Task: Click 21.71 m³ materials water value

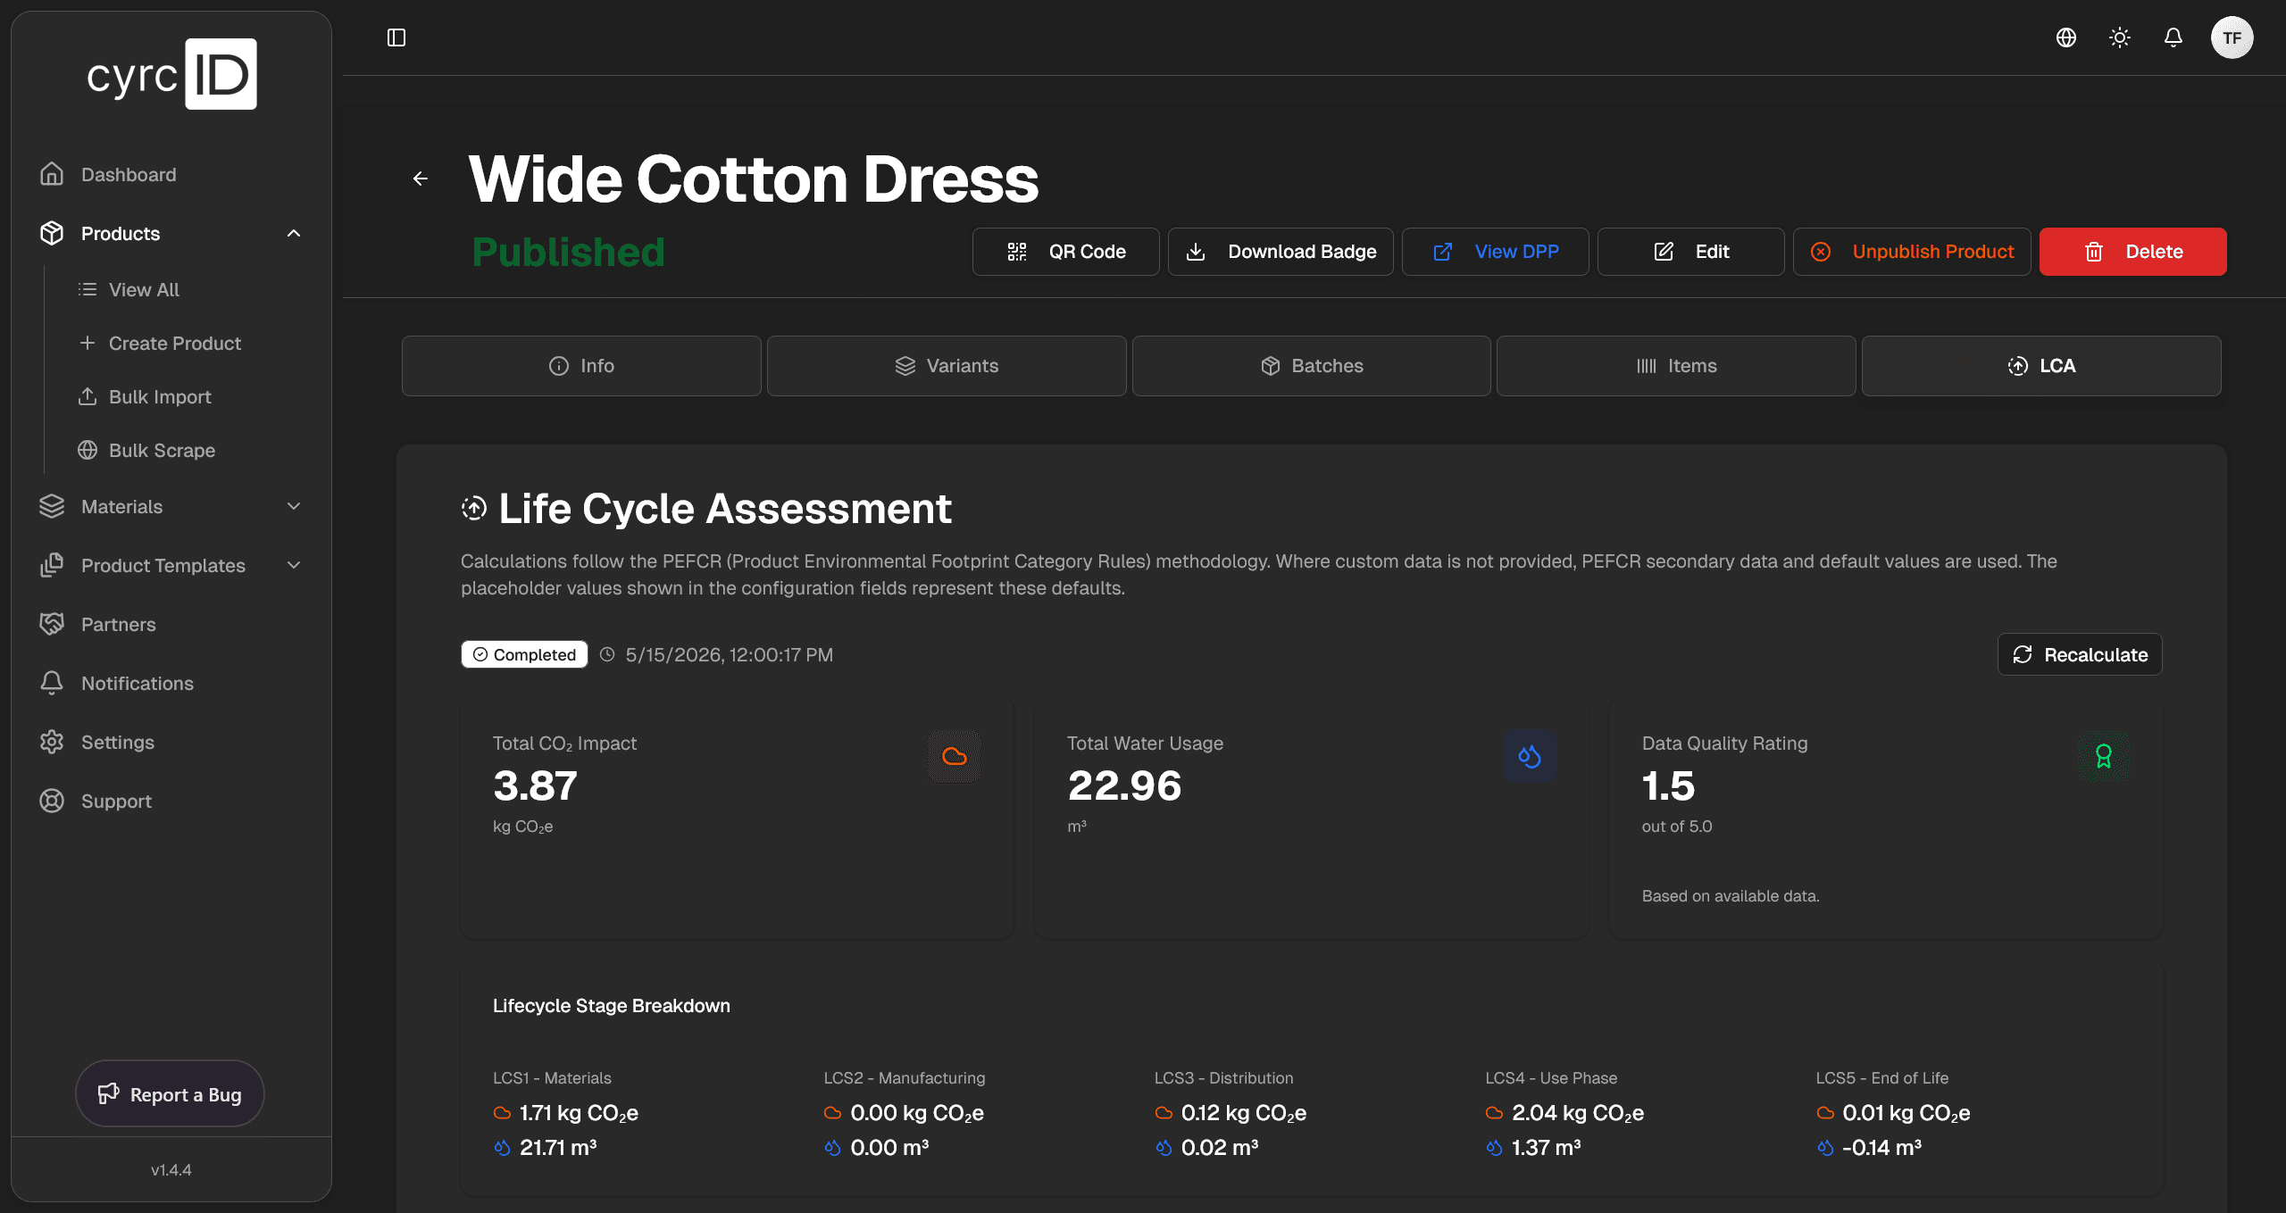Action: (558, 1148)
